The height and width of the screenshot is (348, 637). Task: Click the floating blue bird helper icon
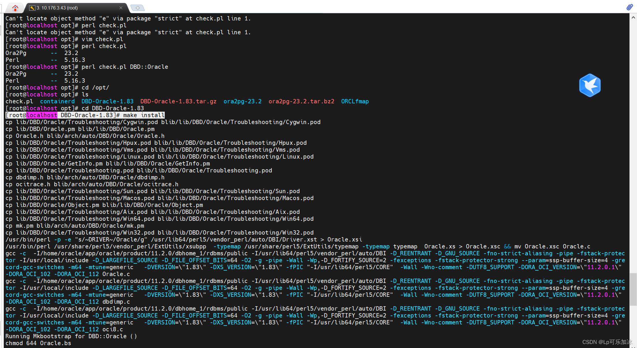[590, 85]
